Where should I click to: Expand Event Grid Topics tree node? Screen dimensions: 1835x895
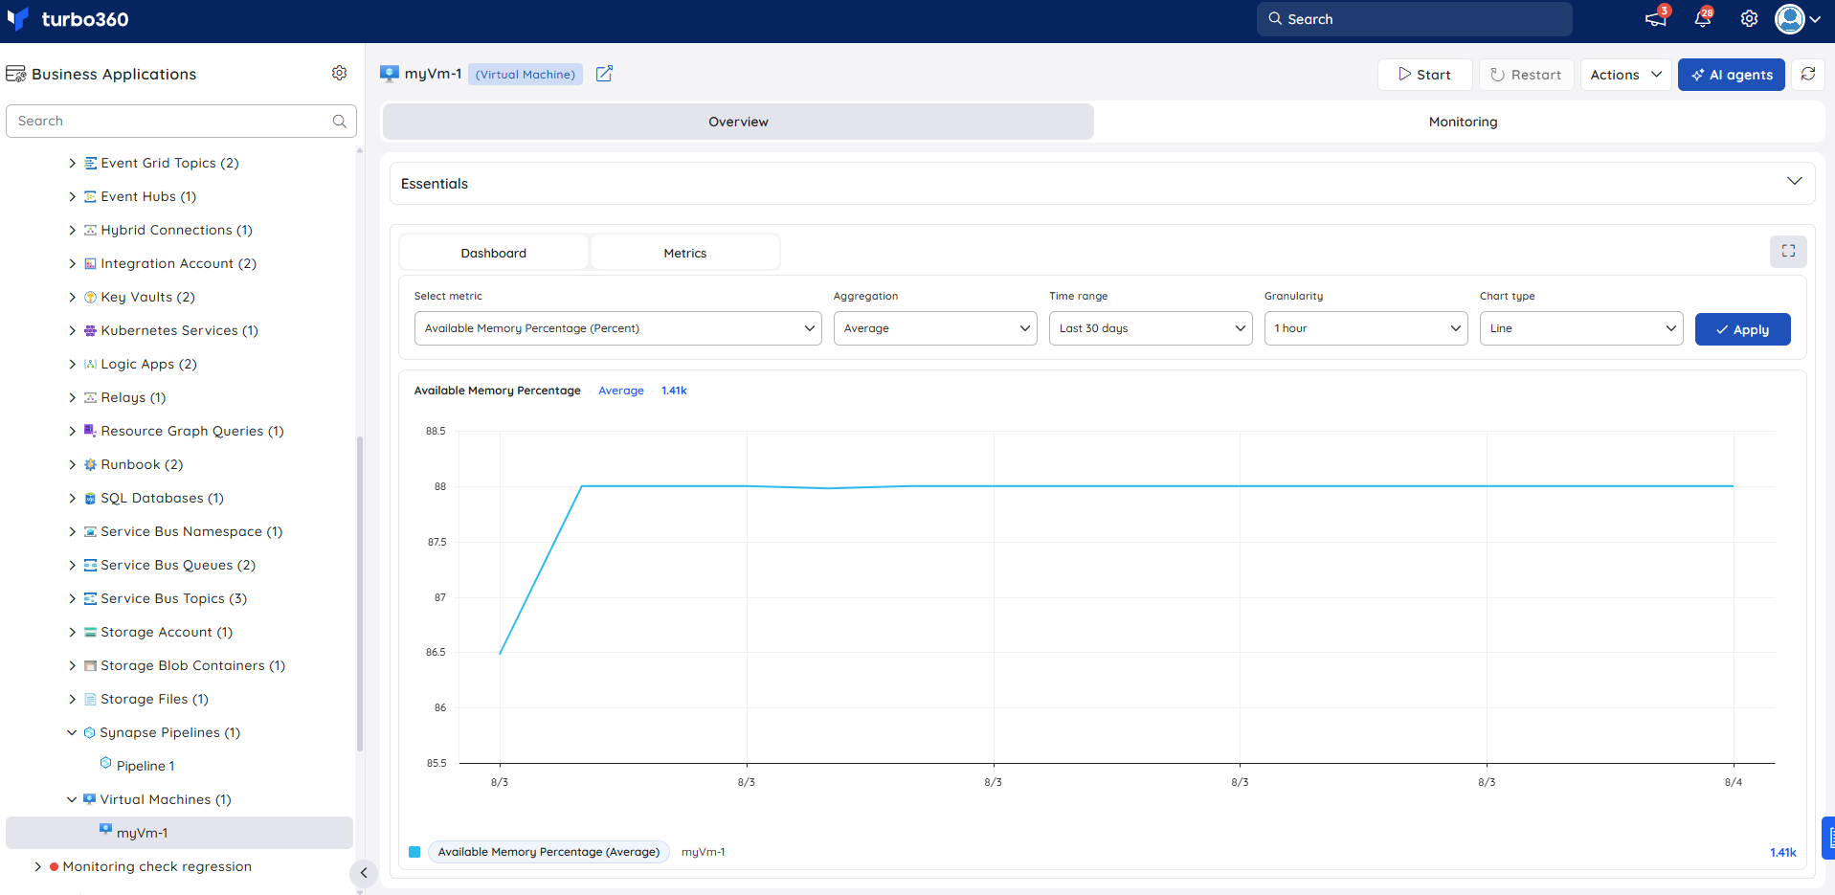coord(72,164)
